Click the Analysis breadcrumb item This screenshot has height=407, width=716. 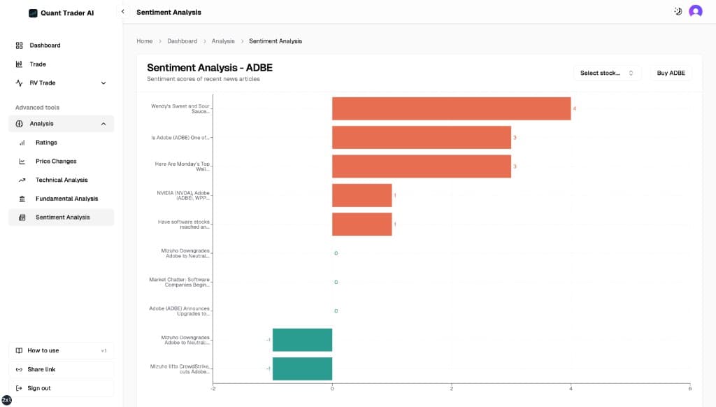point(222,41)
